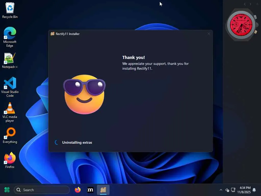This screenshot has height=196, width=261.
Task: Expand the hidden system tray icons chevron
Action: (x=221, y=190)
